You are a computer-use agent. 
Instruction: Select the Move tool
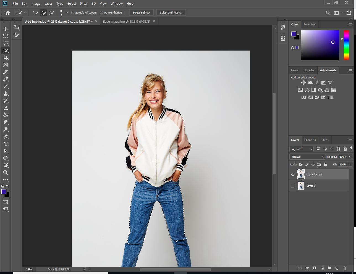click(6, 29)
